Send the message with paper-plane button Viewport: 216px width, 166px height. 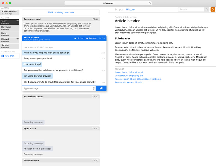pos(101,88)
